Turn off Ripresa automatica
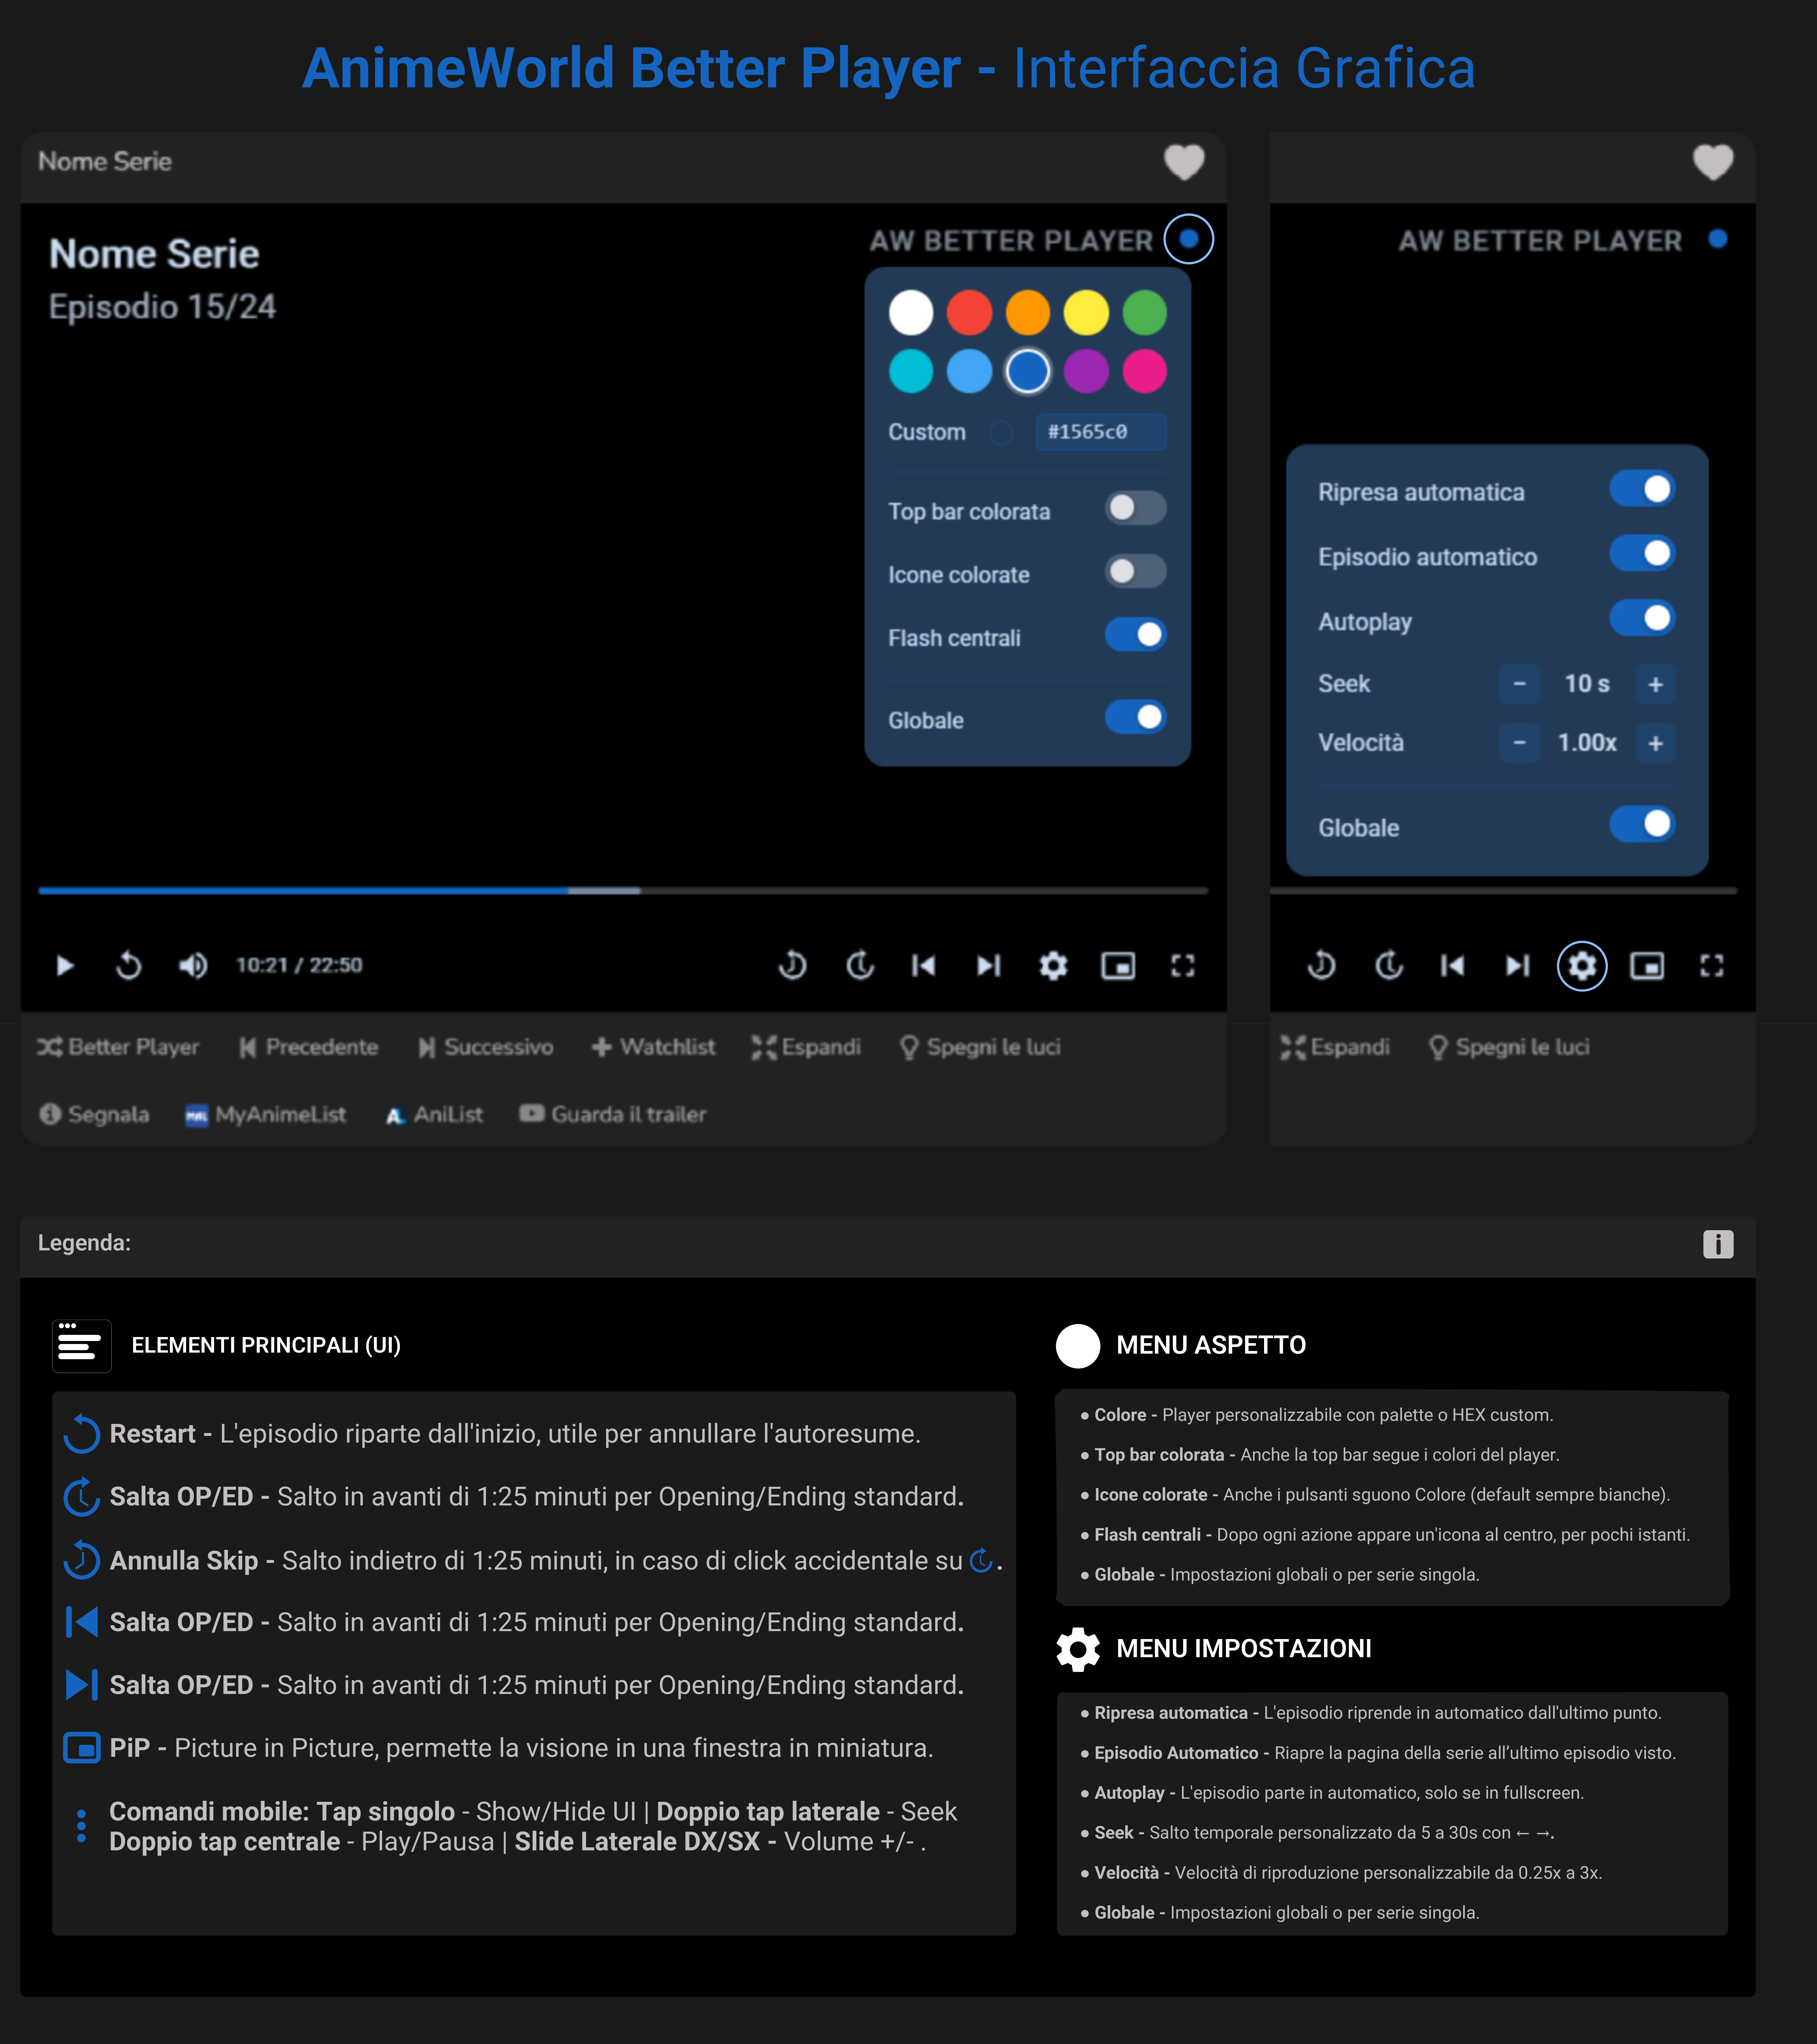Image resolution: width=1817 pixels, height=2044 pixels. pyautogui.click(x=1642, y=489)
